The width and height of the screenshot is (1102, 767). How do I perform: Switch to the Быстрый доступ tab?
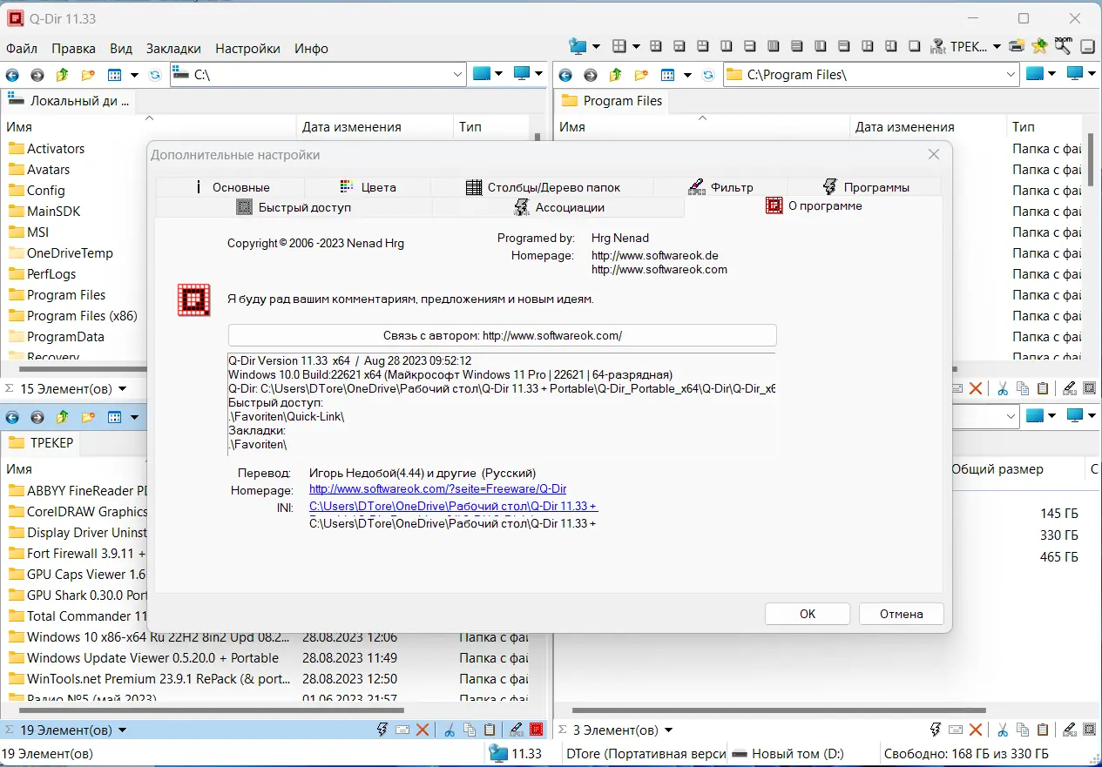click(x=294, y=207)
